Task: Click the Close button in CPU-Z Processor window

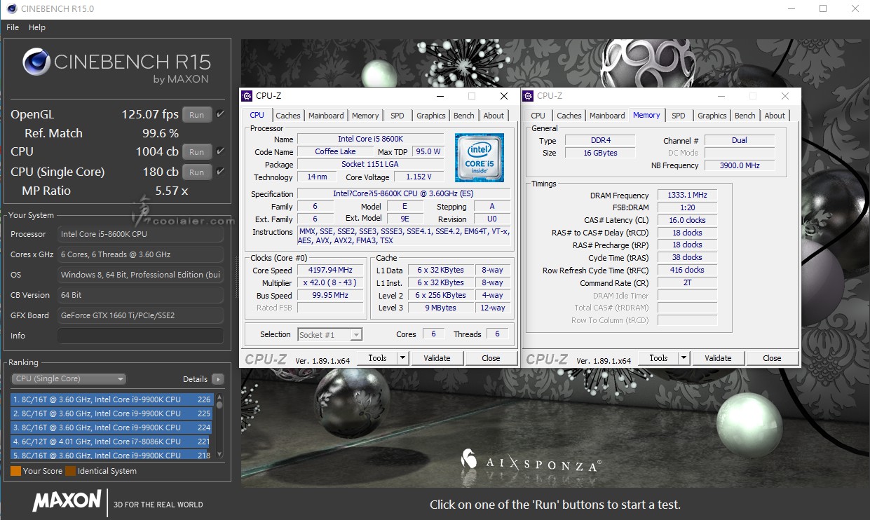Action: pyautogui.click(x=491, y=358)
